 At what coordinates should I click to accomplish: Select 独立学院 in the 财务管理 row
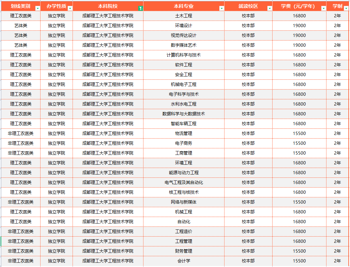(57, 251)
